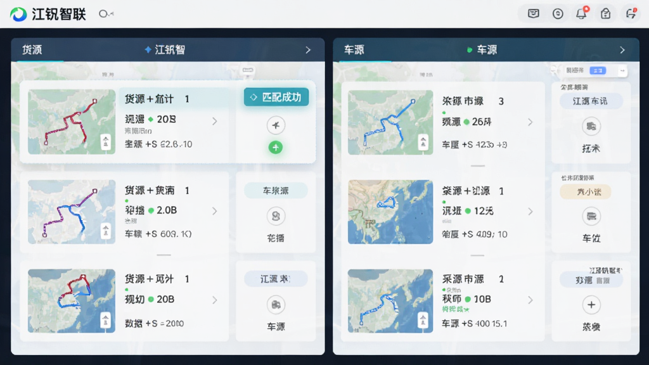Open the headset support icon in the top bar

point(631,14)
